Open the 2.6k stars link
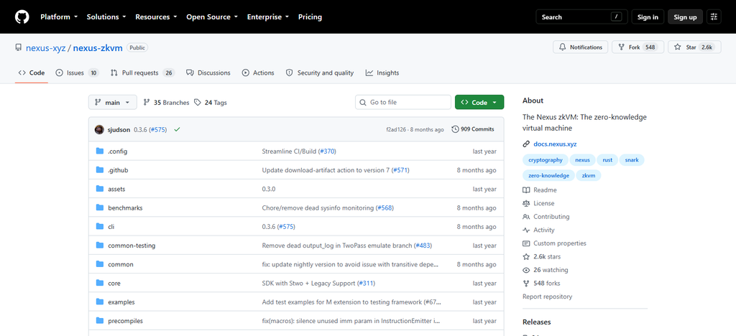The image size is (736, 336). click(x=542, y=257)
